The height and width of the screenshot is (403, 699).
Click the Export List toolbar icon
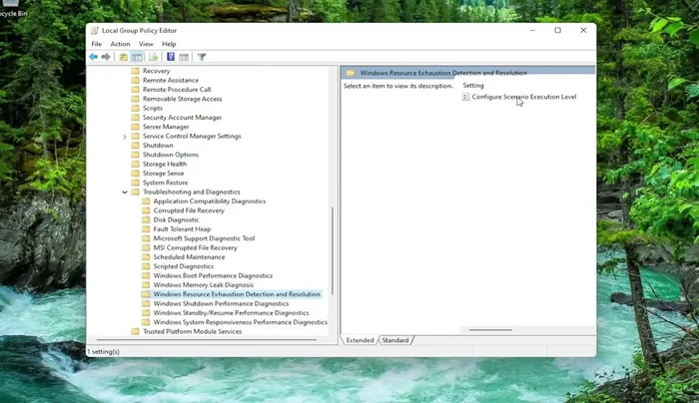click(154, 58)
